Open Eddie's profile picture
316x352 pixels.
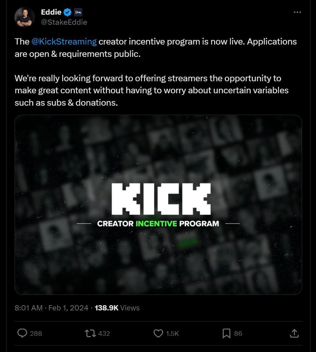pyautogui.click(x=25, y=17)
